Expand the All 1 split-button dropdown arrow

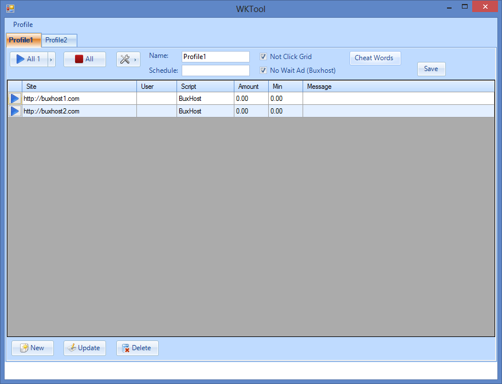click(51, 59)
